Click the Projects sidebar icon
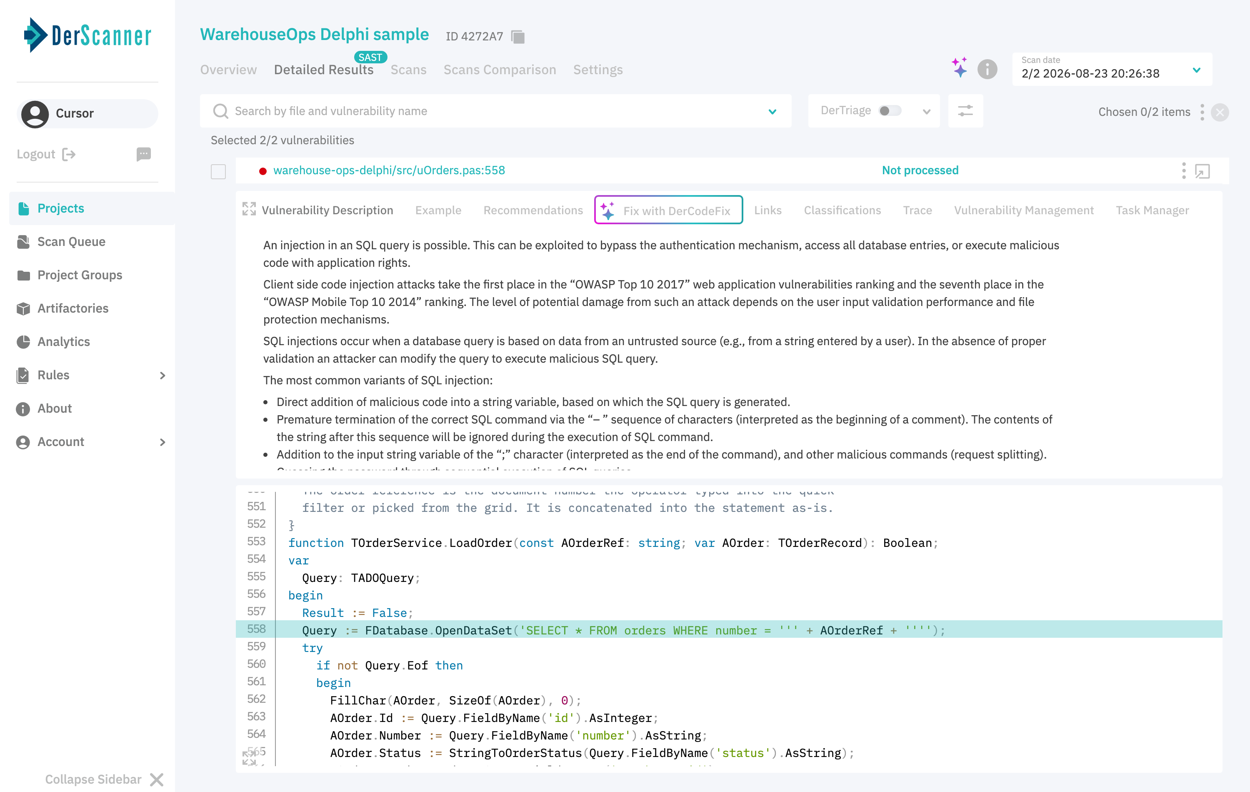The width and height of the screenshot is (1250, 792). tap(23, 208)
